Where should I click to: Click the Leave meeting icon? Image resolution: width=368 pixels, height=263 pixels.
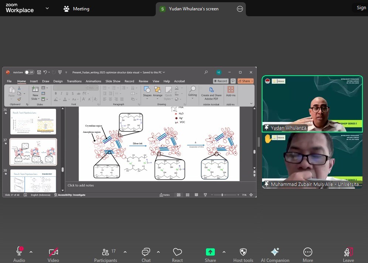pyautogui.click(x=348, y=252)
